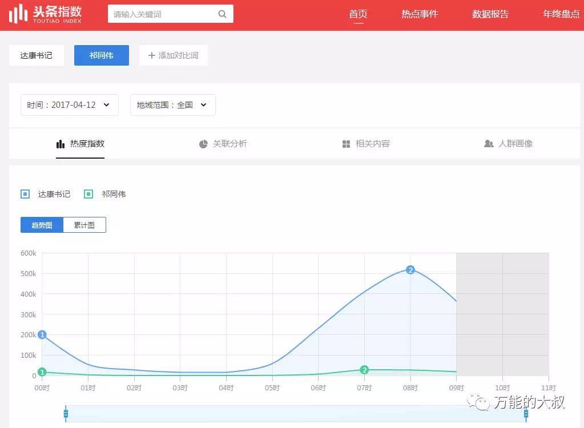
Task: Click the time range slider bar
Action: tap(296, 414)
